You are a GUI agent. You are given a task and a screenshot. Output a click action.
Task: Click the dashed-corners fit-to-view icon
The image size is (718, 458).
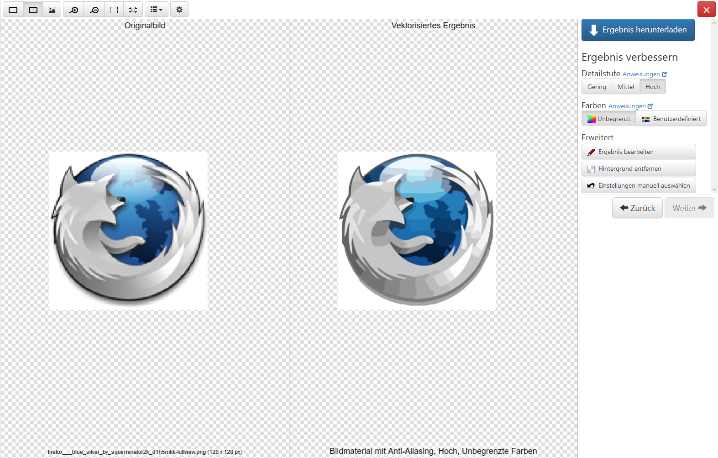click(x=114, y=10)
